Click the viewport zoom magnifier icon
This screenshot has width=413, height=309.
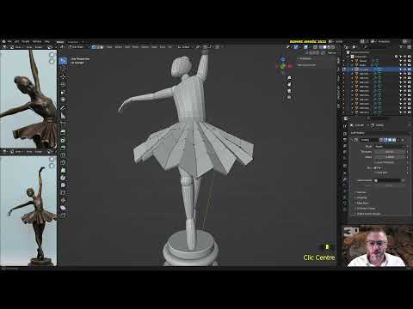(x=289, y=77)
